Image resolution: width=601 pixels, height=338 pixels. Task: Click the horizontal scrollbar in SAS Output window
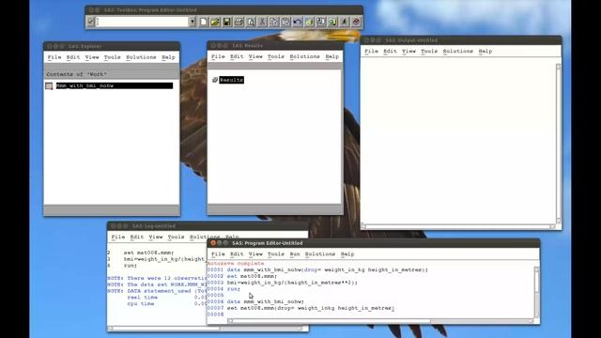coord(458,226)
